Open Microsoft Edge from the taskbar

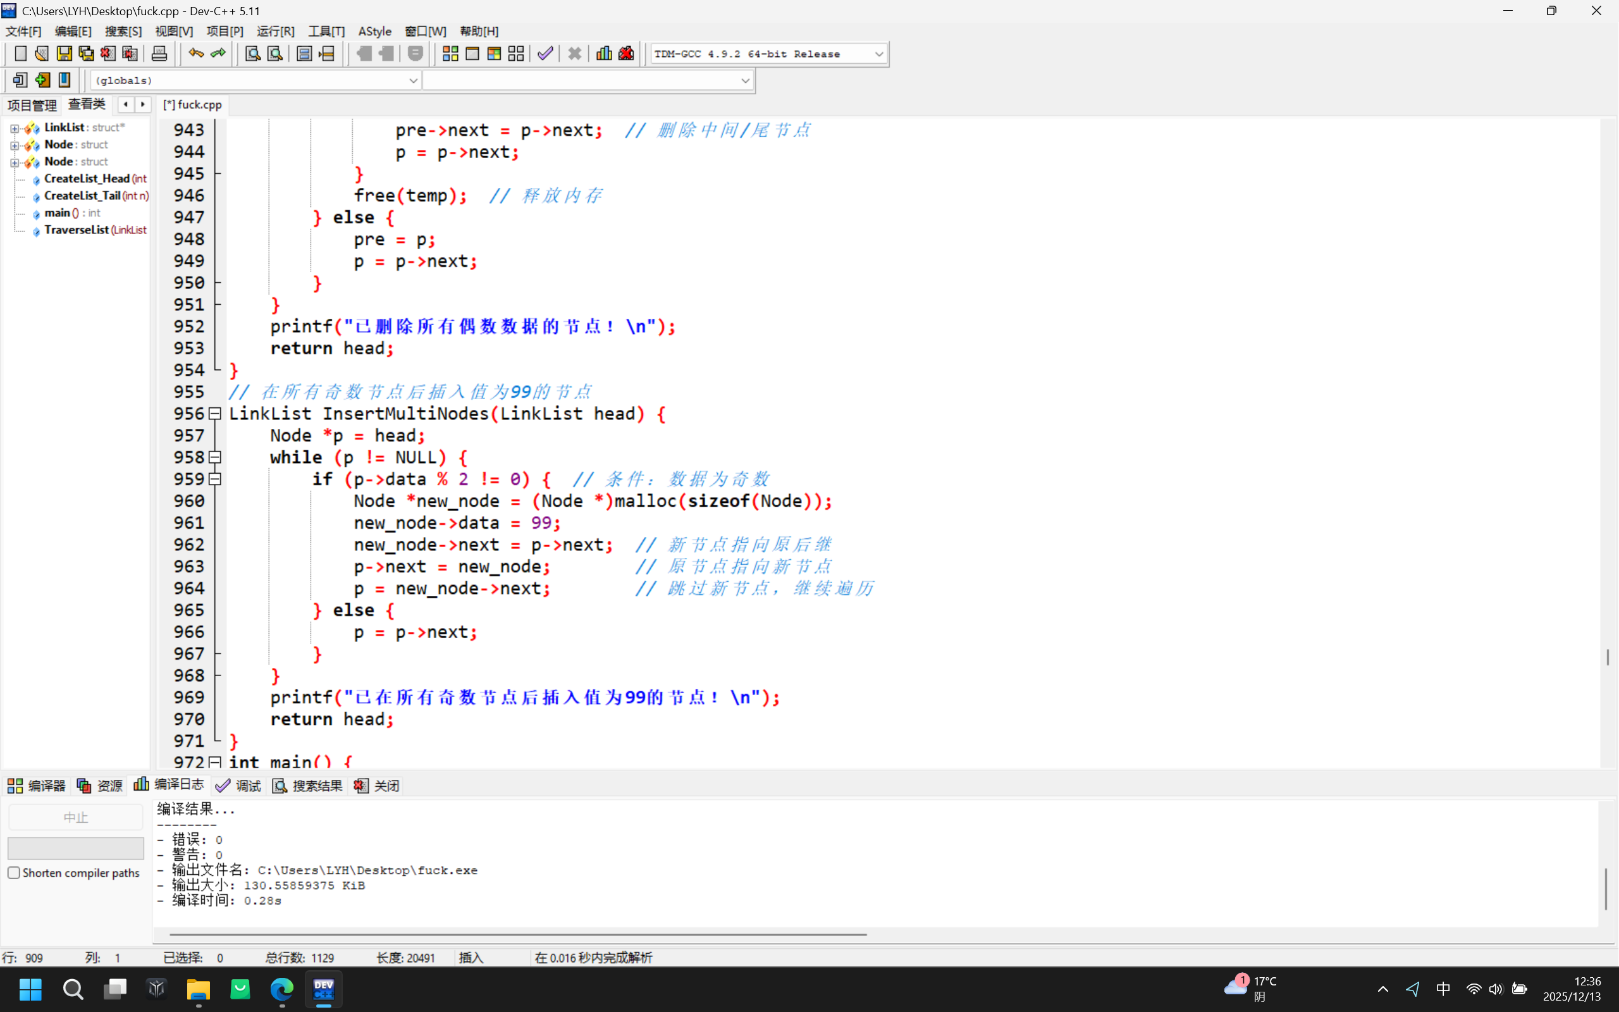click(281, 989)
